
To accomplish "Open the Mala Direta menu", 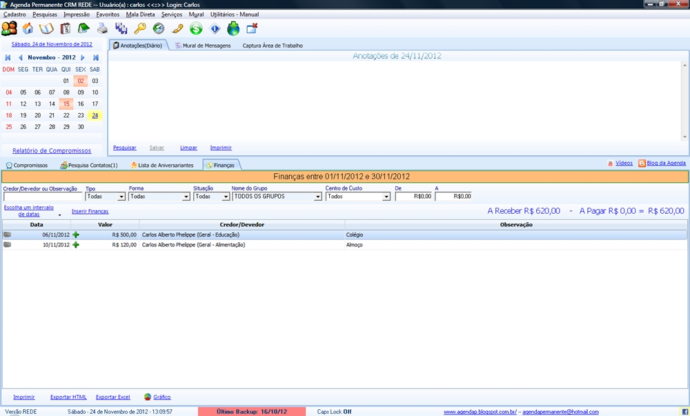I will 140,14.
